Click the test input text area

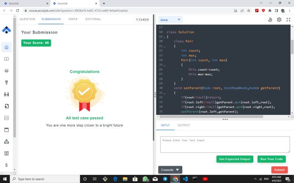[225, 145]
